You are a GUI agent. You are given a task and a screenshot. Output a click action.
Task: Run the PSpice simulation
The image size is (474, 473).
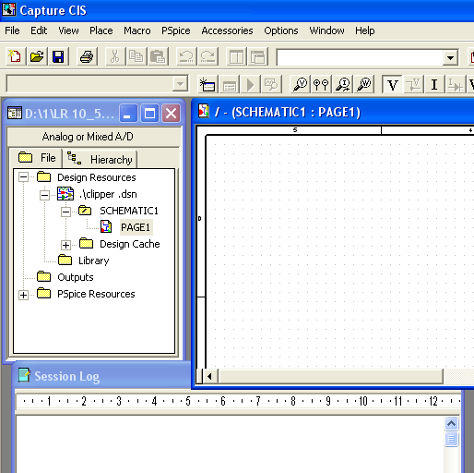pos(250,84)
